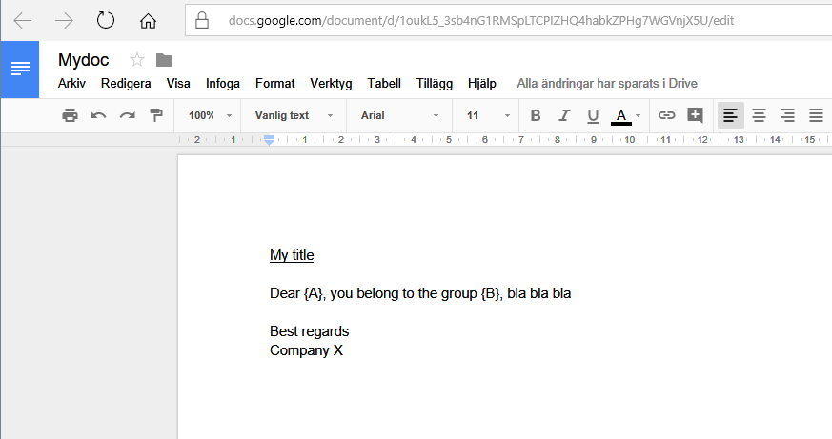Viewport: 832px width, 439px height.
Task: Toggle underline formatting
Action: coord(593,115)
